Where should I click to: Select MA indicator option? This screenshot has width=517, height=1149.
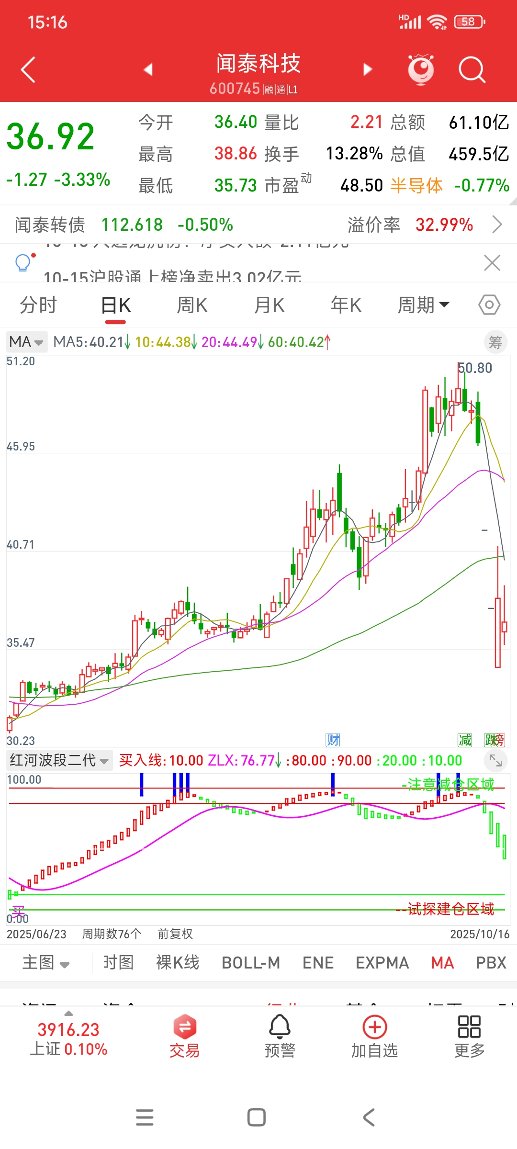tap(442, 962)
